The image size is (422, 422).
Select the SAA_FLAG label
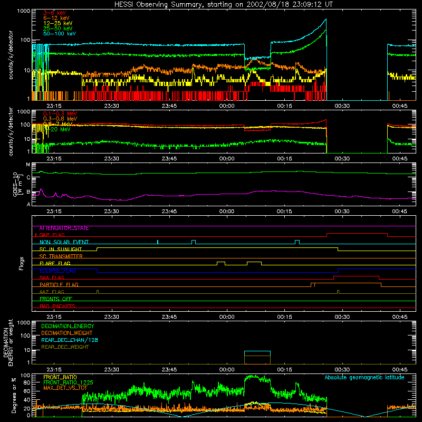click(52, 277)
